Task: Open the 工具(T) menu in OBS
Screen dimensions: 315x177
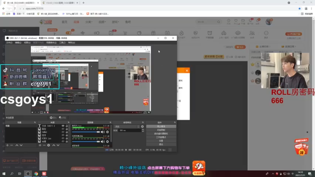Action: (62, 42)
